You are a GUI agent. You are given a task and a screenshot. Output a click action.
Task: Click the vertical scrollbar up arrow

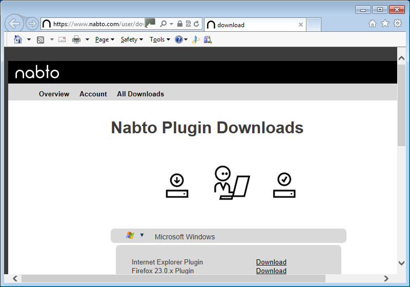click(401, 58)
